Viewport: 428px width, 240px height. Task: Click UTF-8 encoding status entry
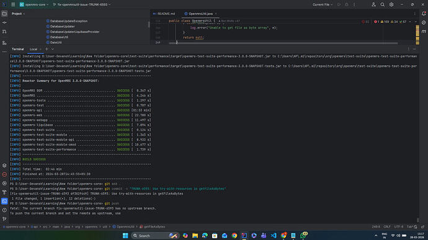click(x=398, y=226)
